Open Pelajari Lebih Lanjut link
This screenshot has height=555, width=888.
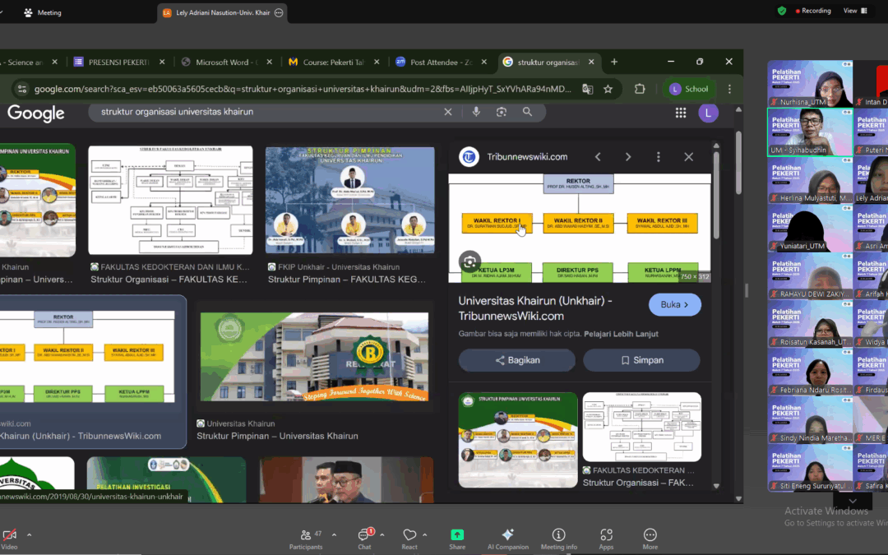(621, 334)
